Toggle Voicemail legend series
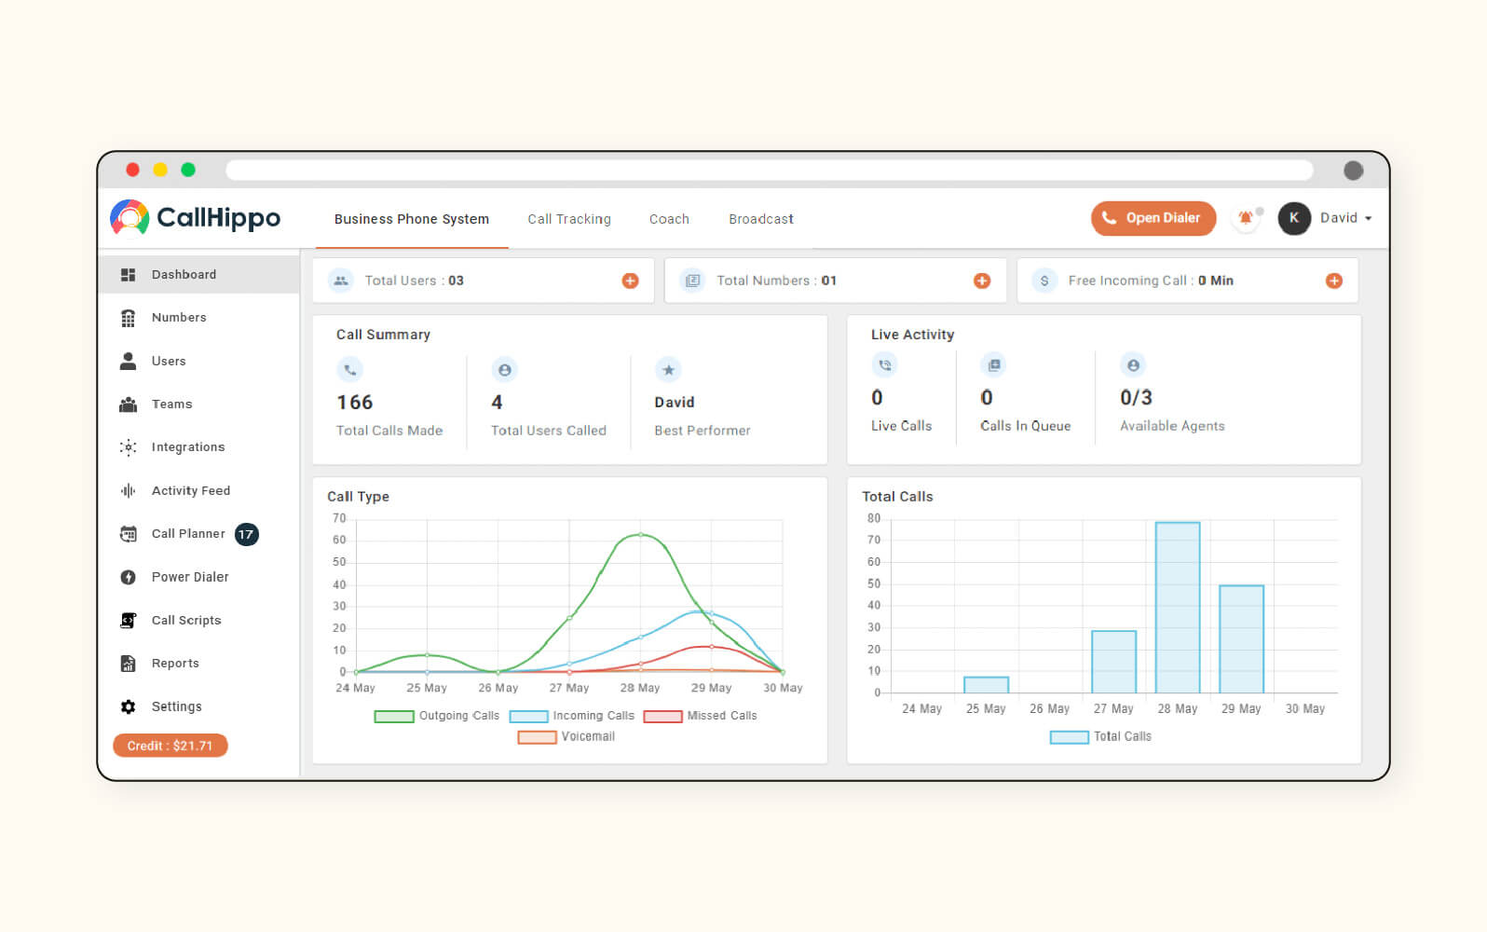 click(566, 736)
